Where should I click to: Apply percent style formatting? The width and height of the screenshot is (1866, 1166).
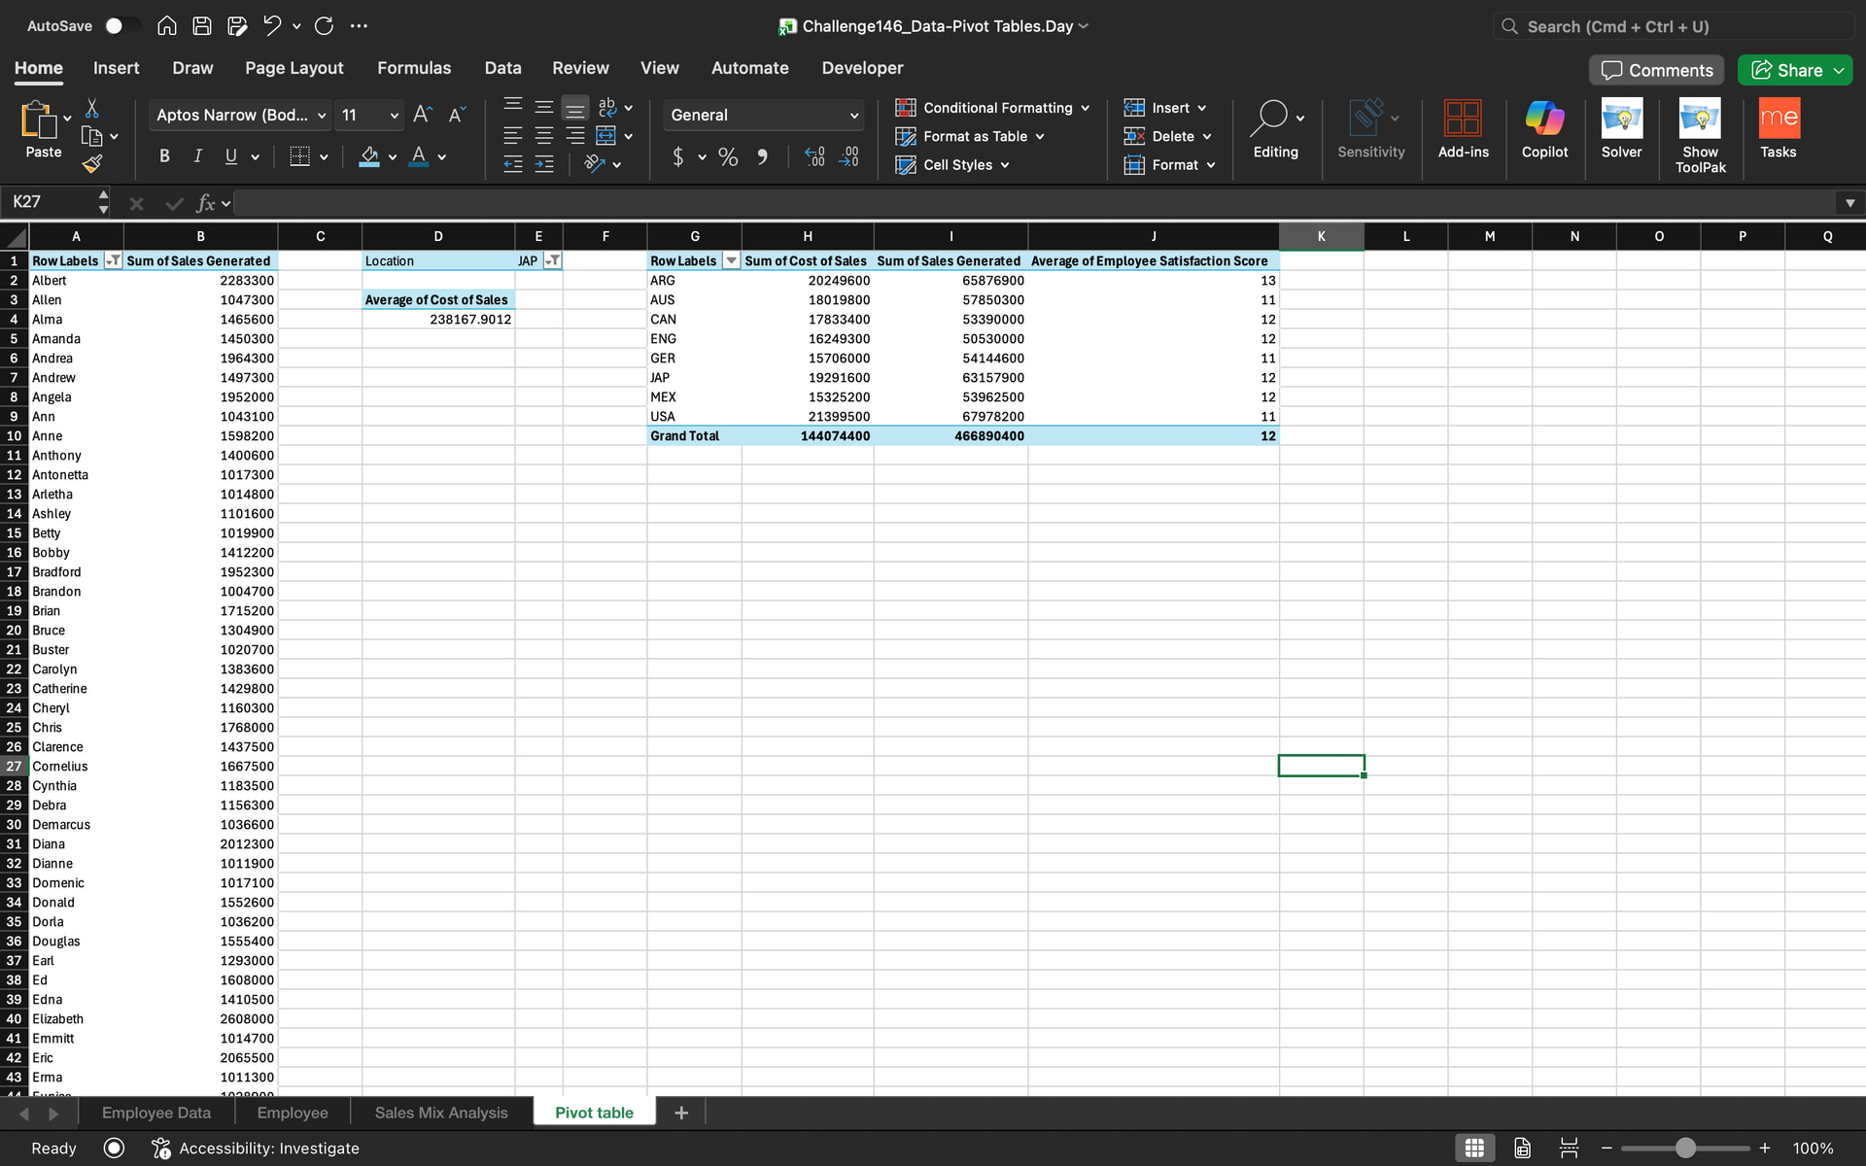pyautogui.click(x=728, y=157)
